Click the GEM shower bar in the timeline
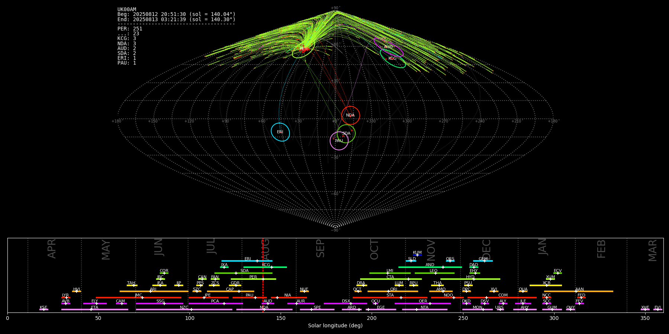 tap(483, 261)
